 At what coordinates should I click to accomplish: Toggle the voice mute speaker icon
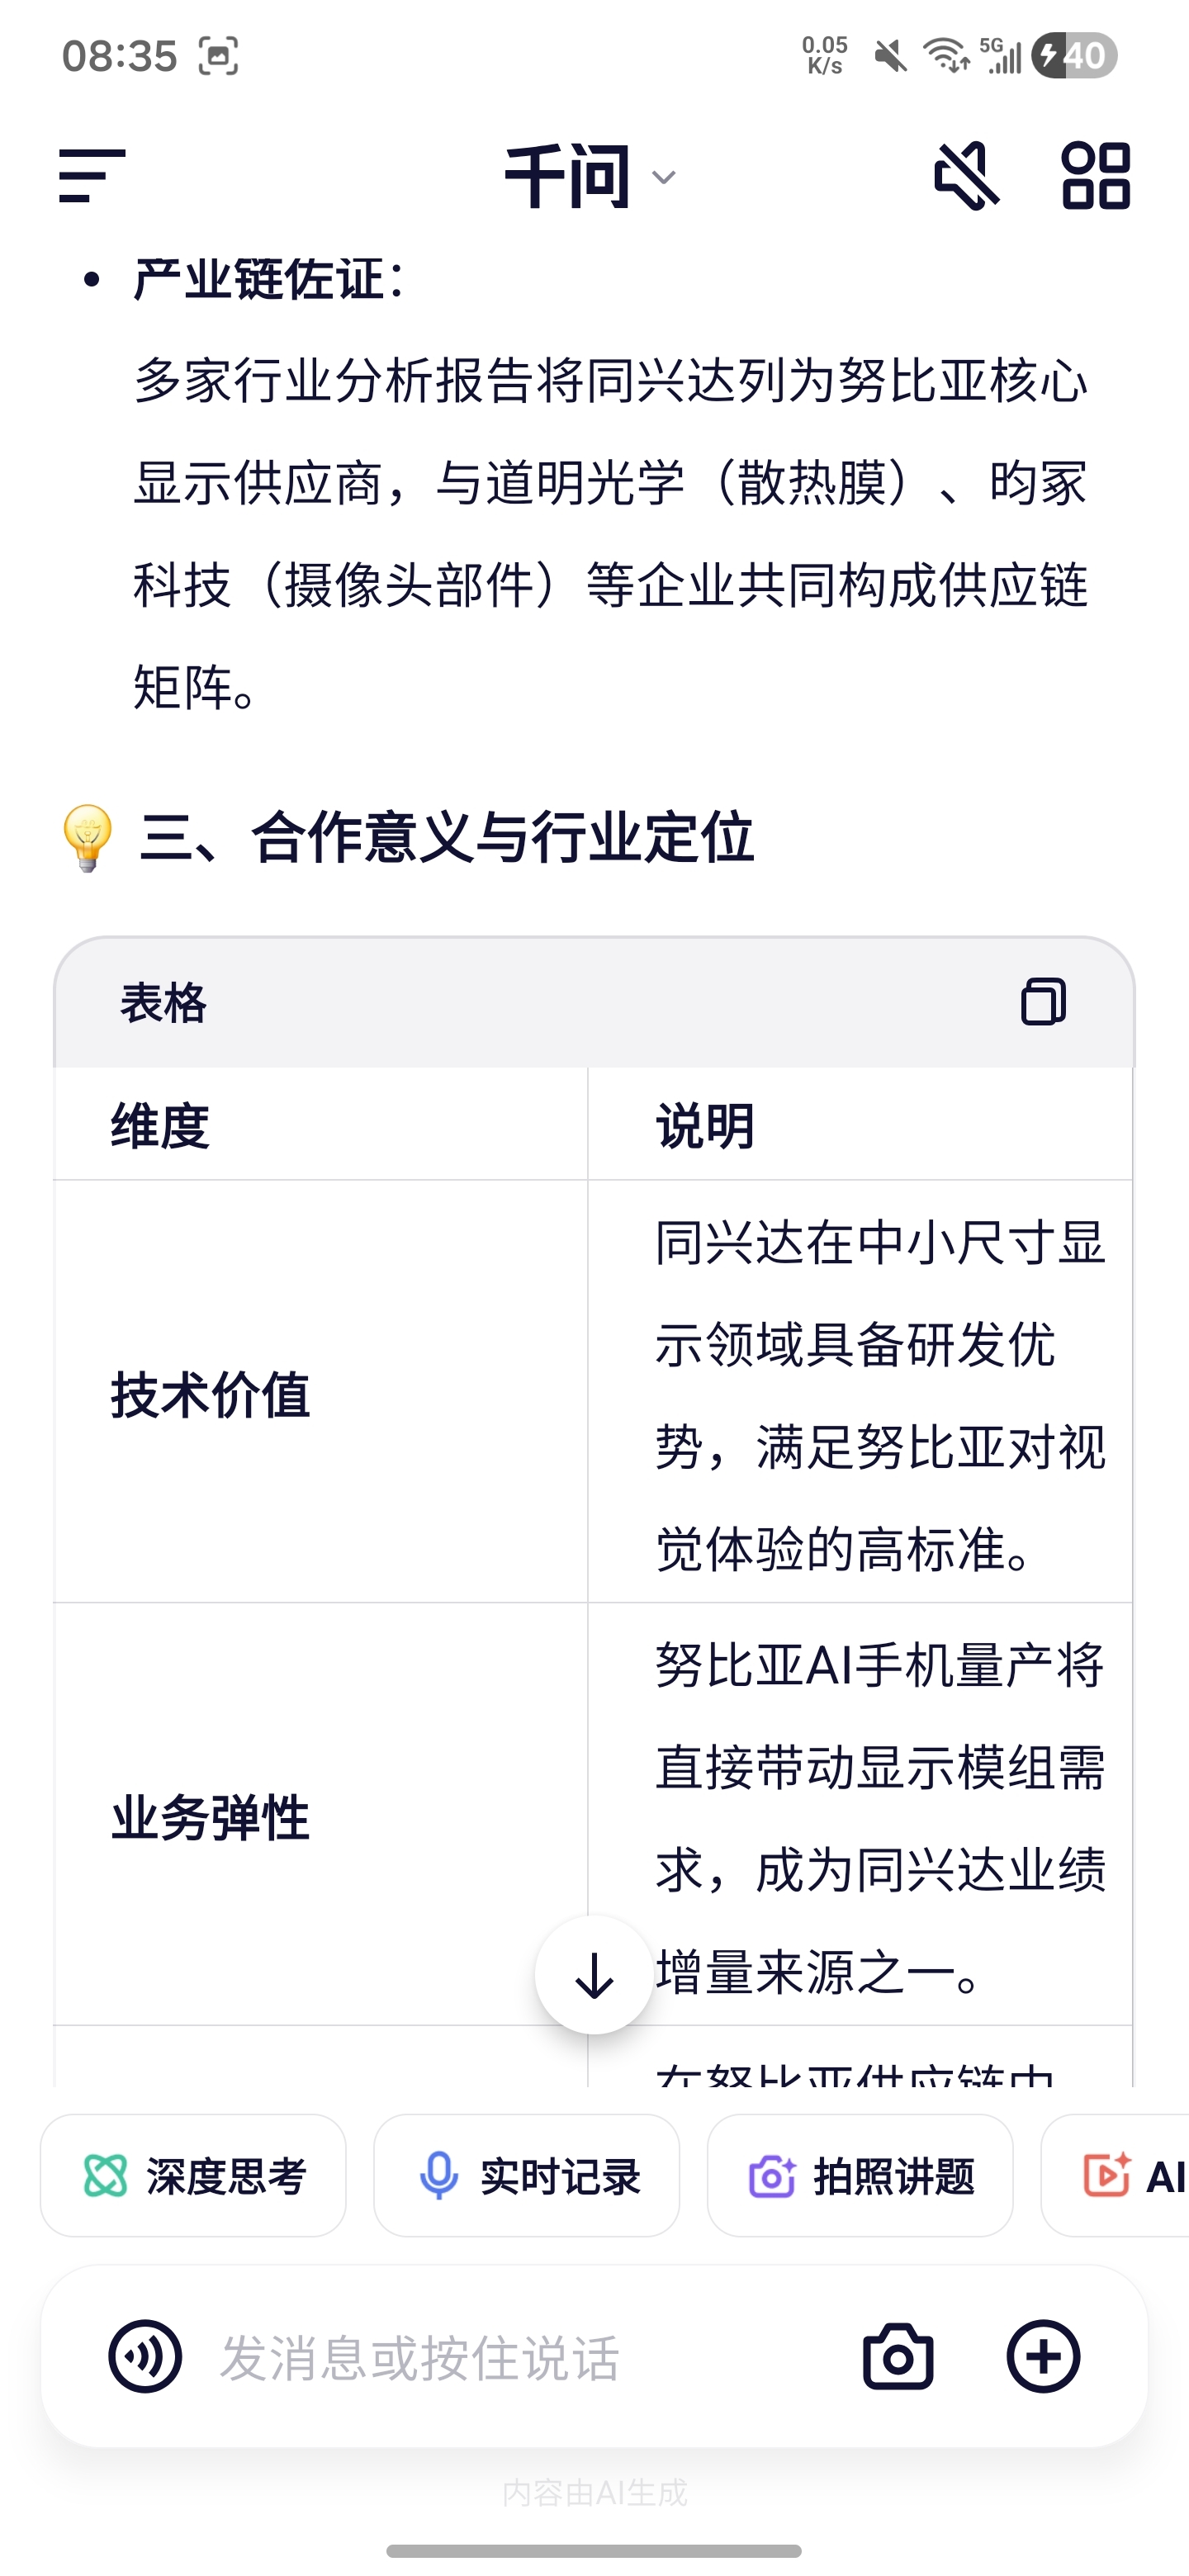click(965, 176)
